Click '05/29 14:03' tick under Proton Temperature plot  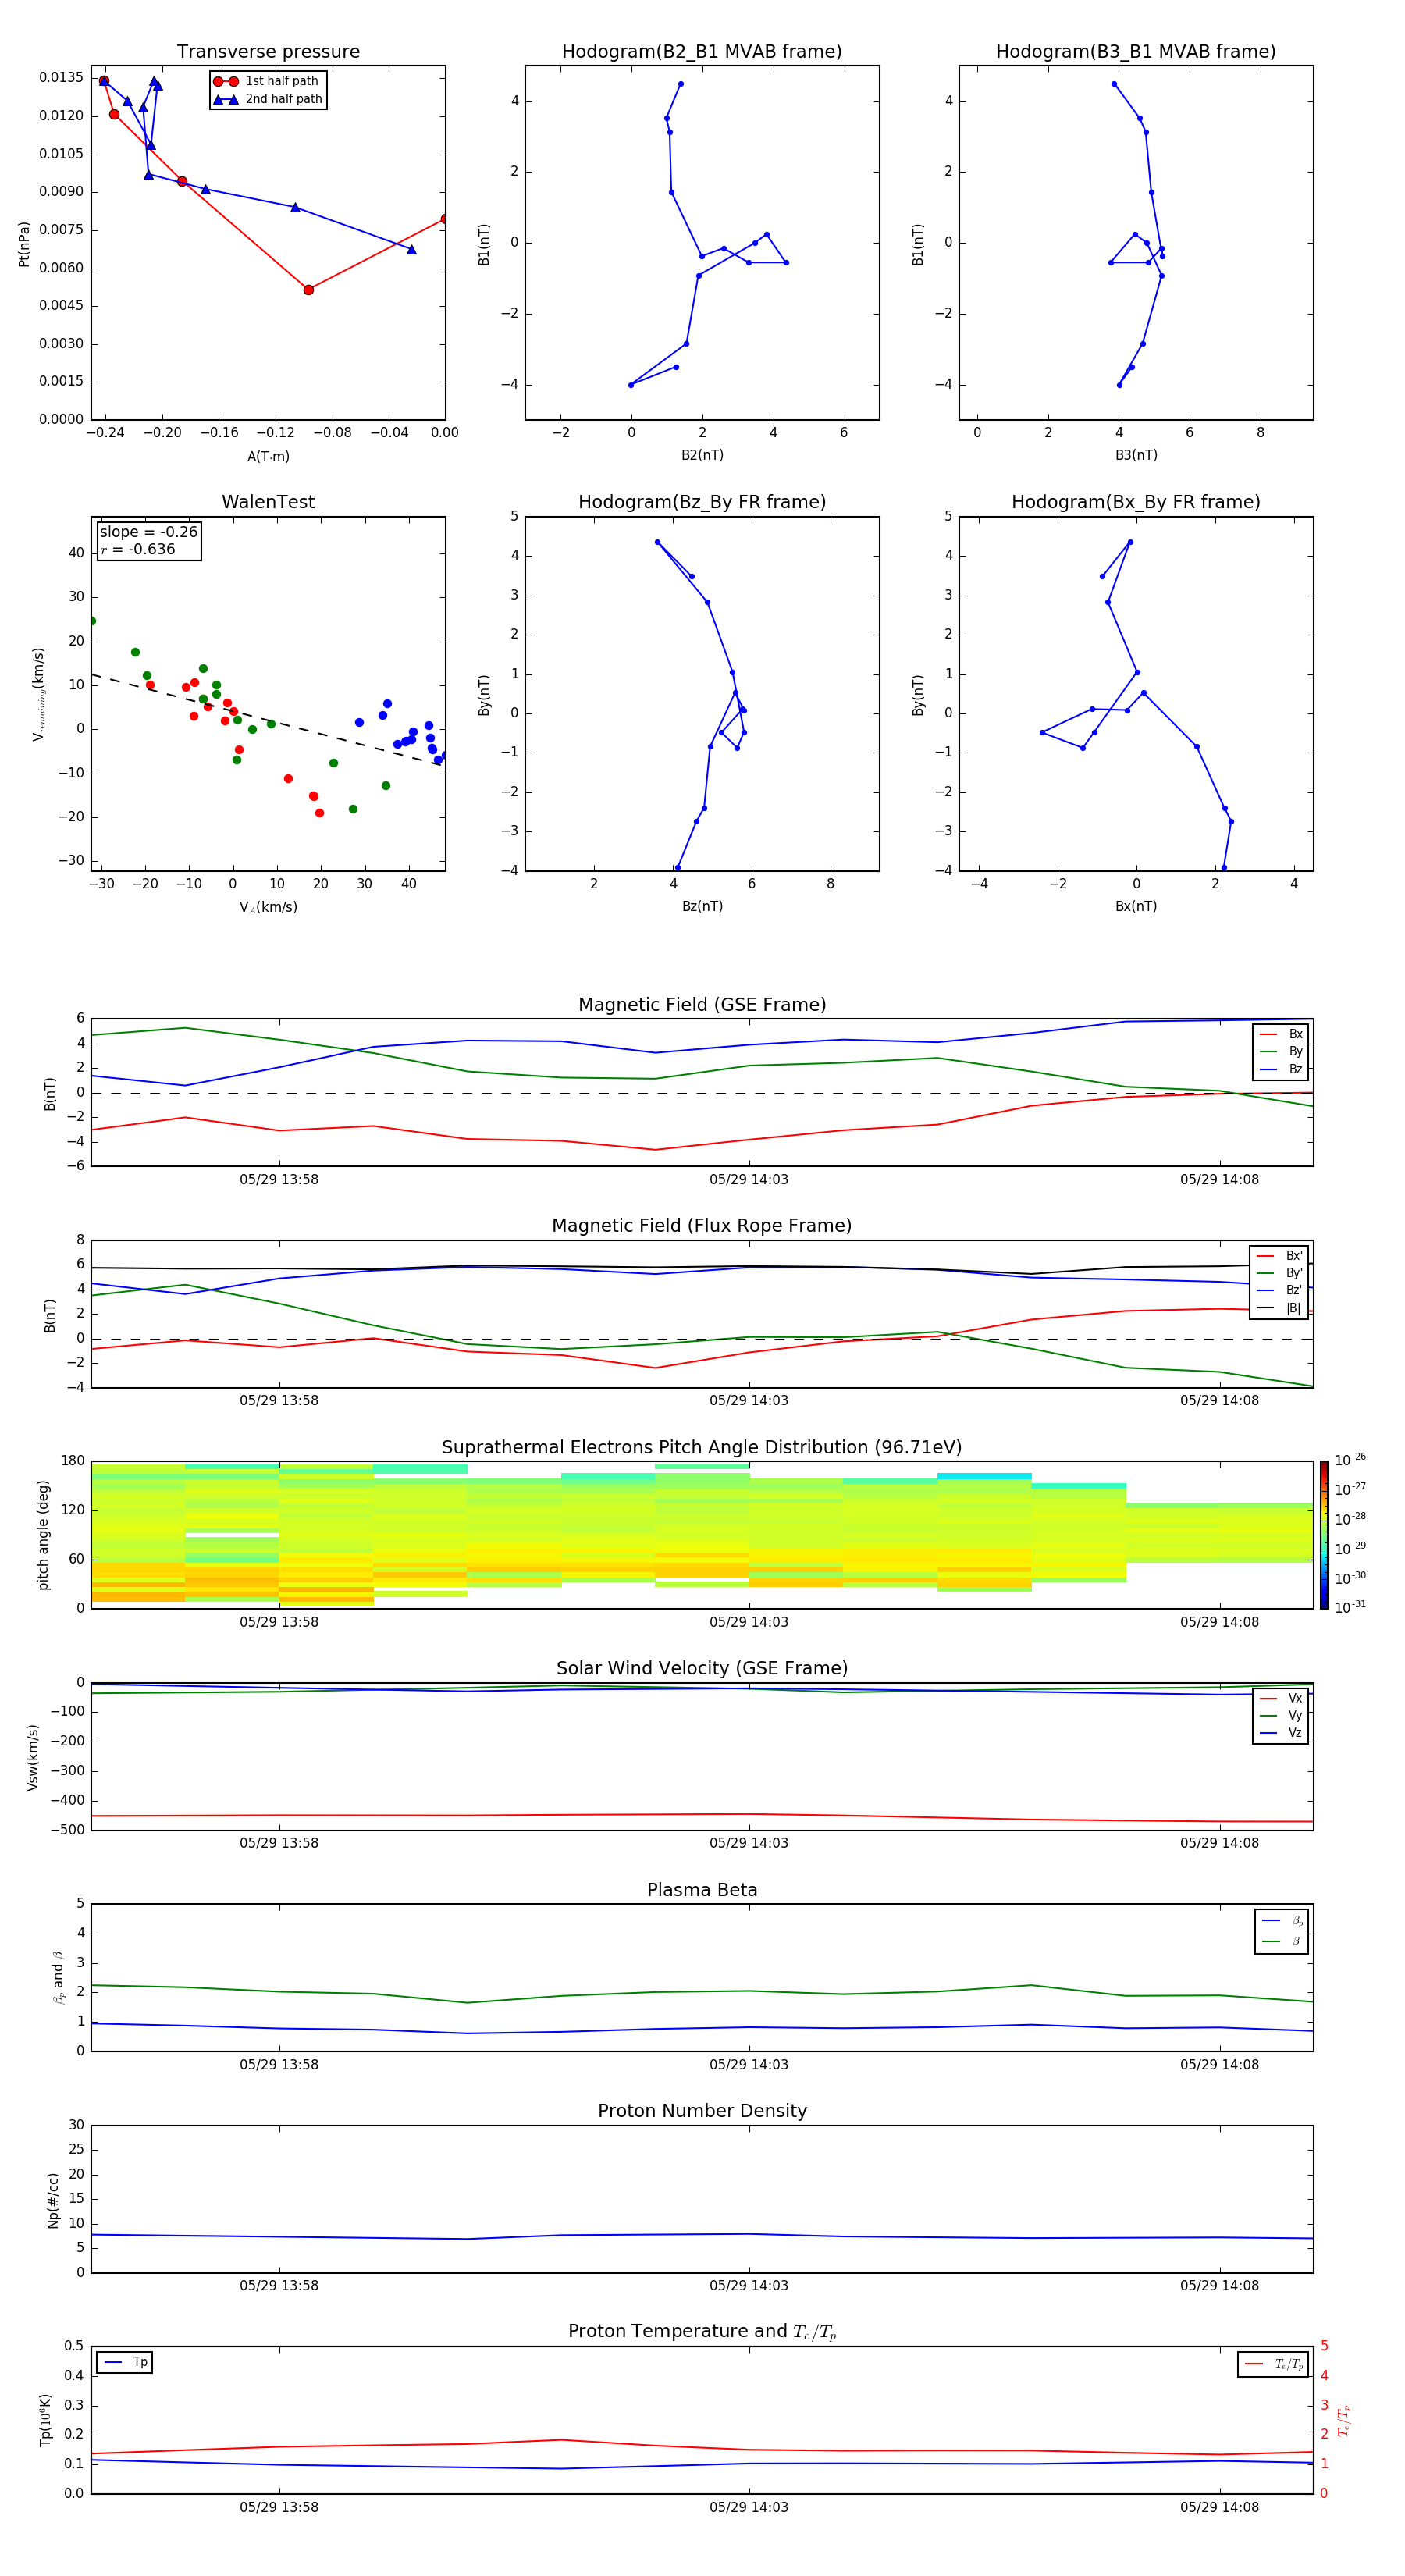(749, 2507)
